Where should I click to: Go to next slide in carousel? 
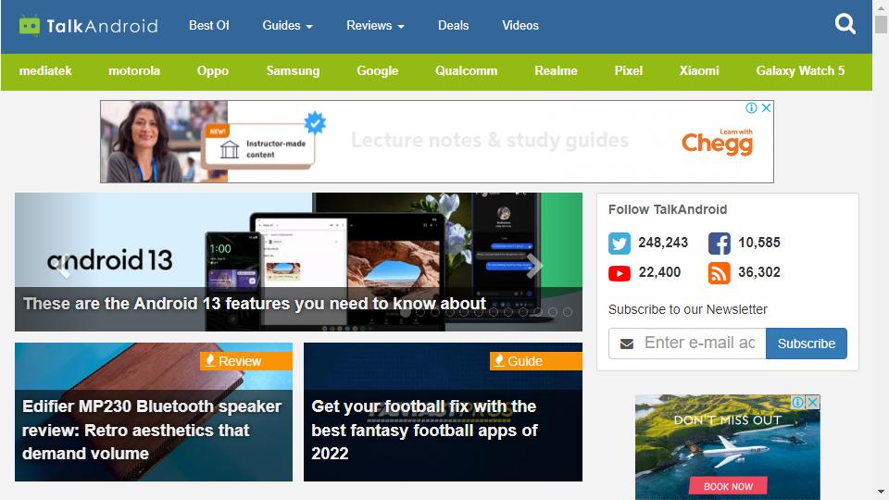tap(533, 266)
